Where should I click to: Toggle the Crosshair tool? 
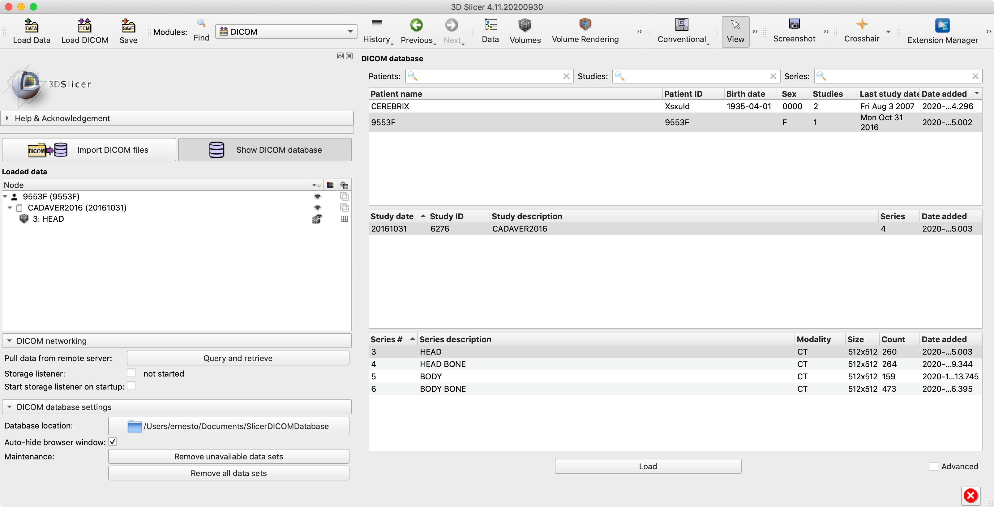point(862,31)
